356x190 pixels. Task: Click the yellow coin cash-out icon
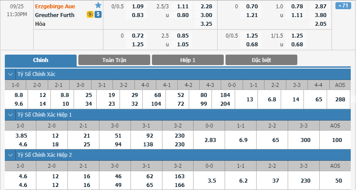90,14
